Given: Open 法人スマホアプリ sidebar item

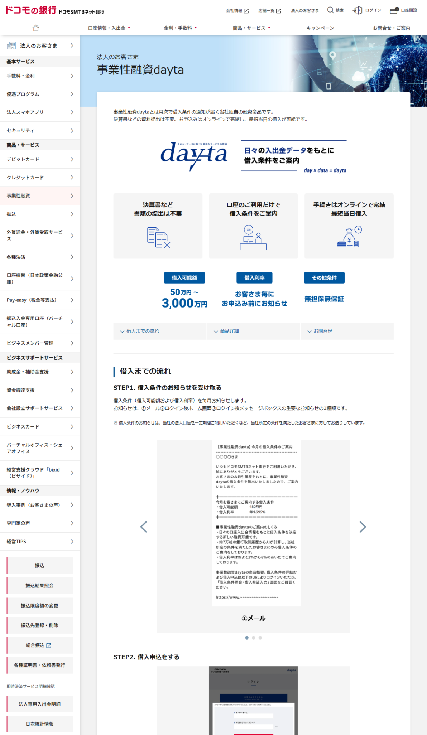Looking at the screenshot, I should (40, 112).
